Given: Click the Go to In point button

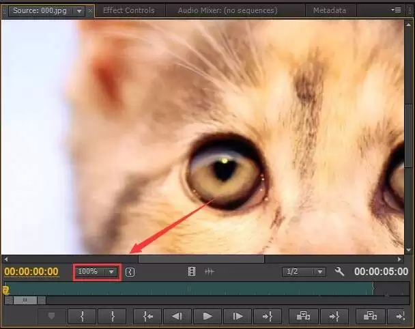Looking at the screenshot, I should click(x=147, y=316).
